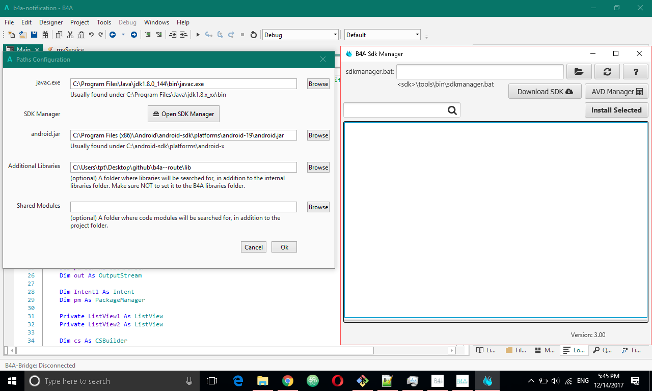The image size is (652, 391).
Task: Open Google Chrome from the taskbar
Action: coord(288,381)
